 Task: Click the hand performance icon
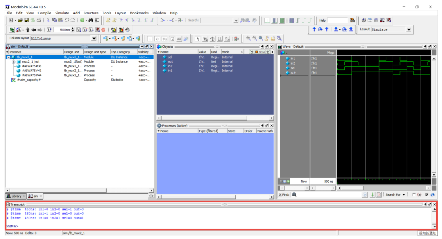(127, 30)
